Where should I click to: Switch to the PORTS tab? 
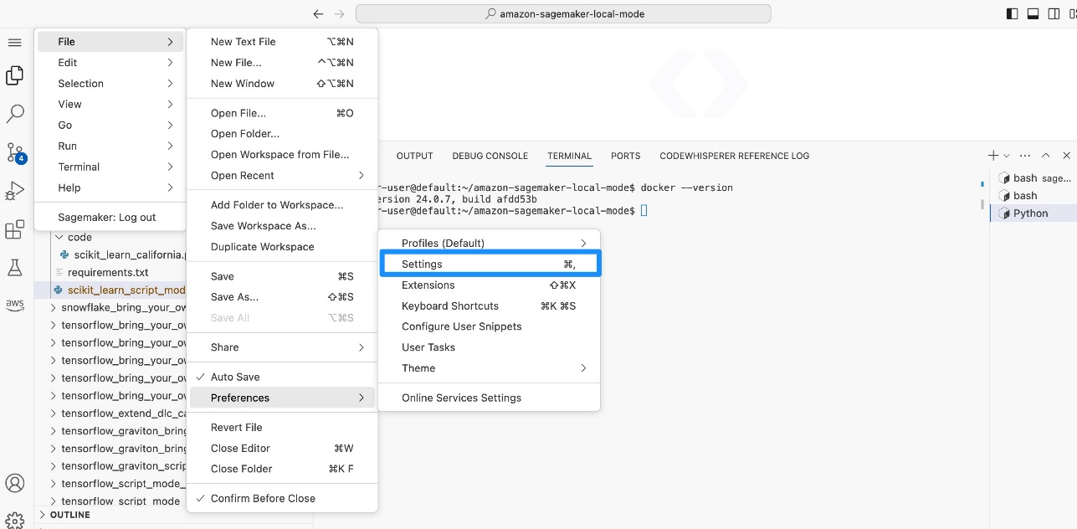coord(625,156)
